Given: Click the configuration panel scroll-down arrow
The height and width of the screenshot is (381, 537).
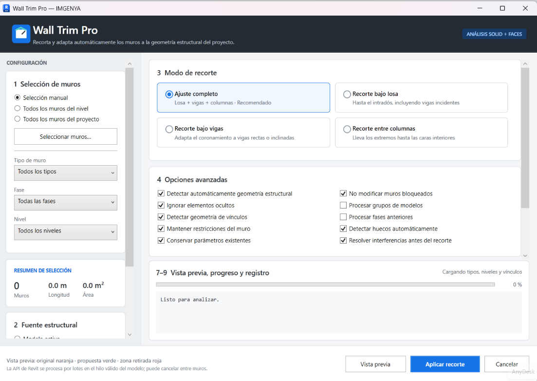Looking at the screenshot, I should (x=130, y=334).
